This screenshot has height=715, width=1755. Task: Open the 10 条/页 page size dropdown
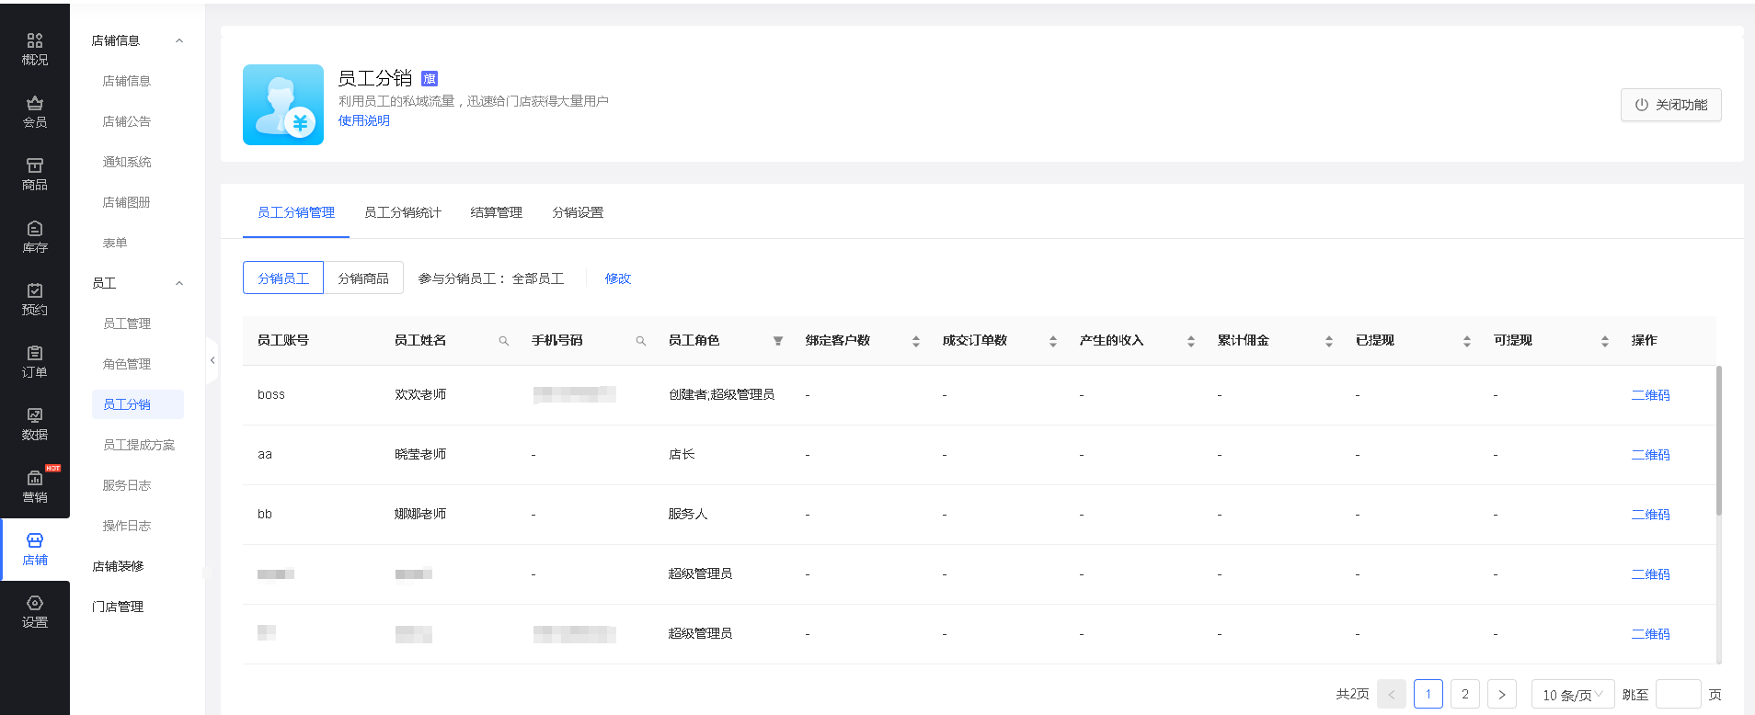1572,695
